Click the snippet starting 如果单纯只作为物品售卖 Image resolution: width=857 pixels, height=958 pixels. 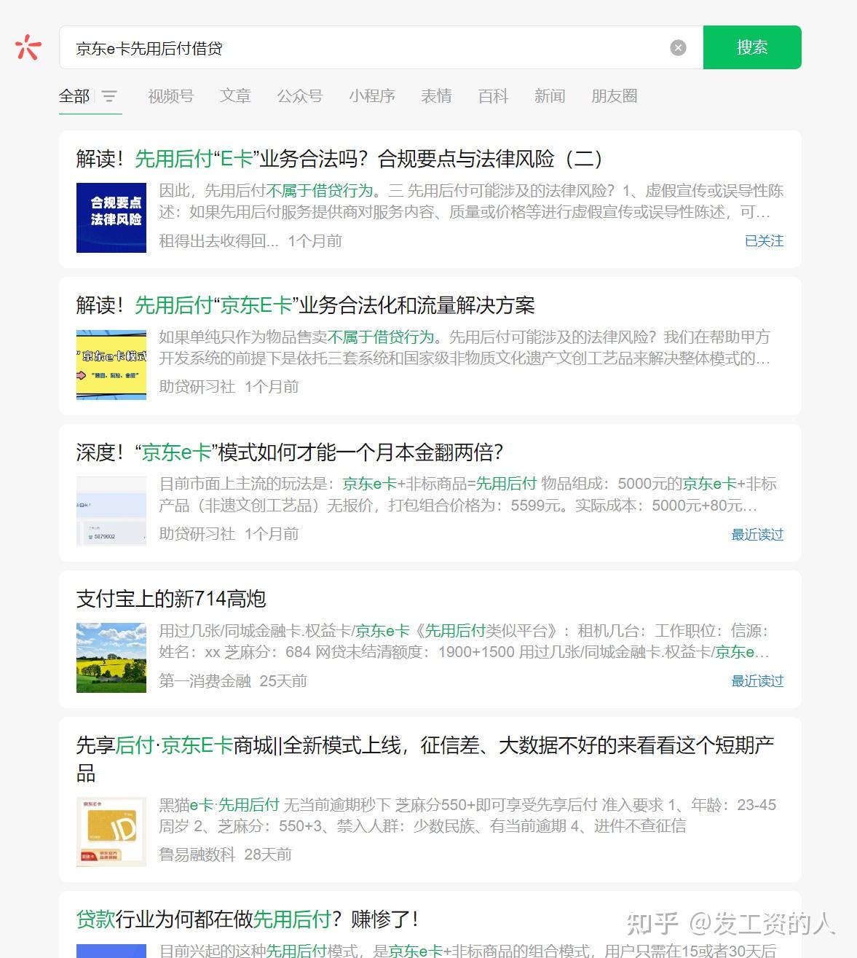click(x=465, y=348)
